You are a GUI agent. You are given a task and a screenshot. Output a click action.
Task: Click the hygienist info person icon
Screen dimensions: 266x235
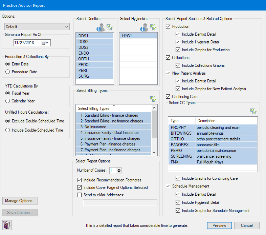144,27
